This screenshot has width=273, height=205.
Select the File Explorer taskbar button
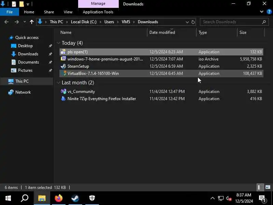42,198
